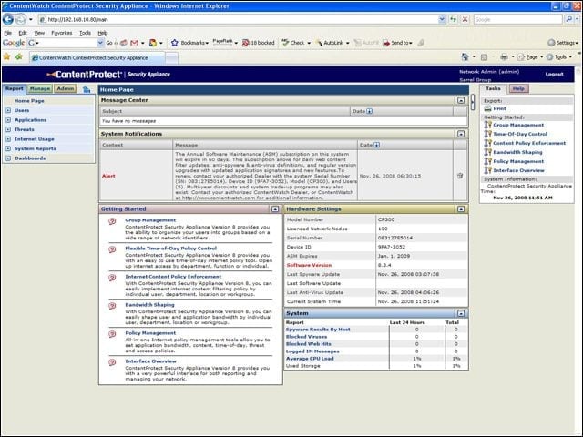583x437 pixels.
Task: Click Interface Overview icon in Tasks panel
Action: coord(488,170)
